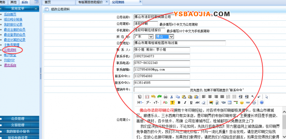Screen dimensions: 286x139
Task: Apply italic formatting with the I icon
Action: 185,103
